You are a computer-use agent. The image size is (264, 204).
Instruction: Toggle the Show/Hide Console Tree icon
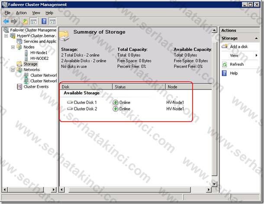(x=33, y=21)
